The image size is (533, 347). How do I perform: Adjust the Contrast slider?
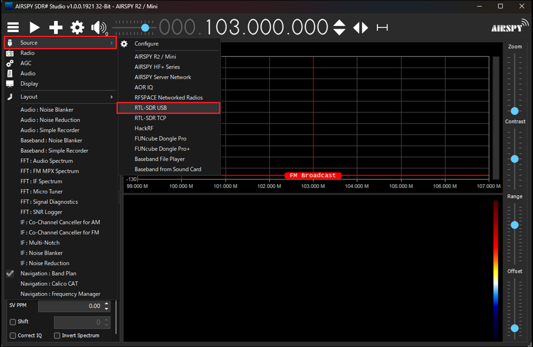click(515, 159)
